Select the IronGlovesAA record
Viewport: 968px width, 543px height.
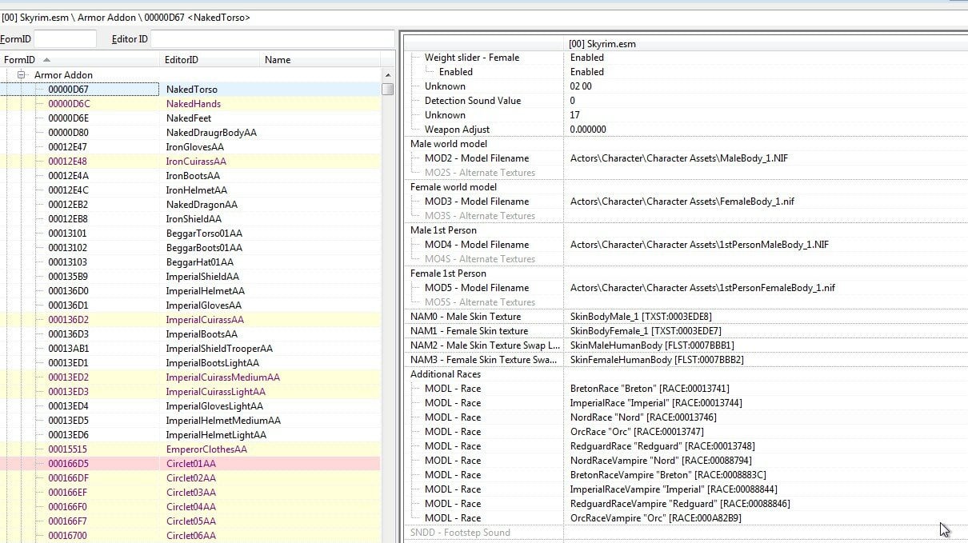tap(190, 147)
